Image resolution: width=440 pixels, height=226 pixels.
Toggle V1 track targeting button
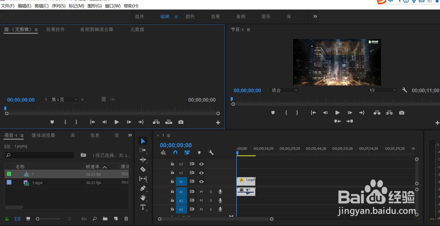pyautogui.click(x=181, y=182)
